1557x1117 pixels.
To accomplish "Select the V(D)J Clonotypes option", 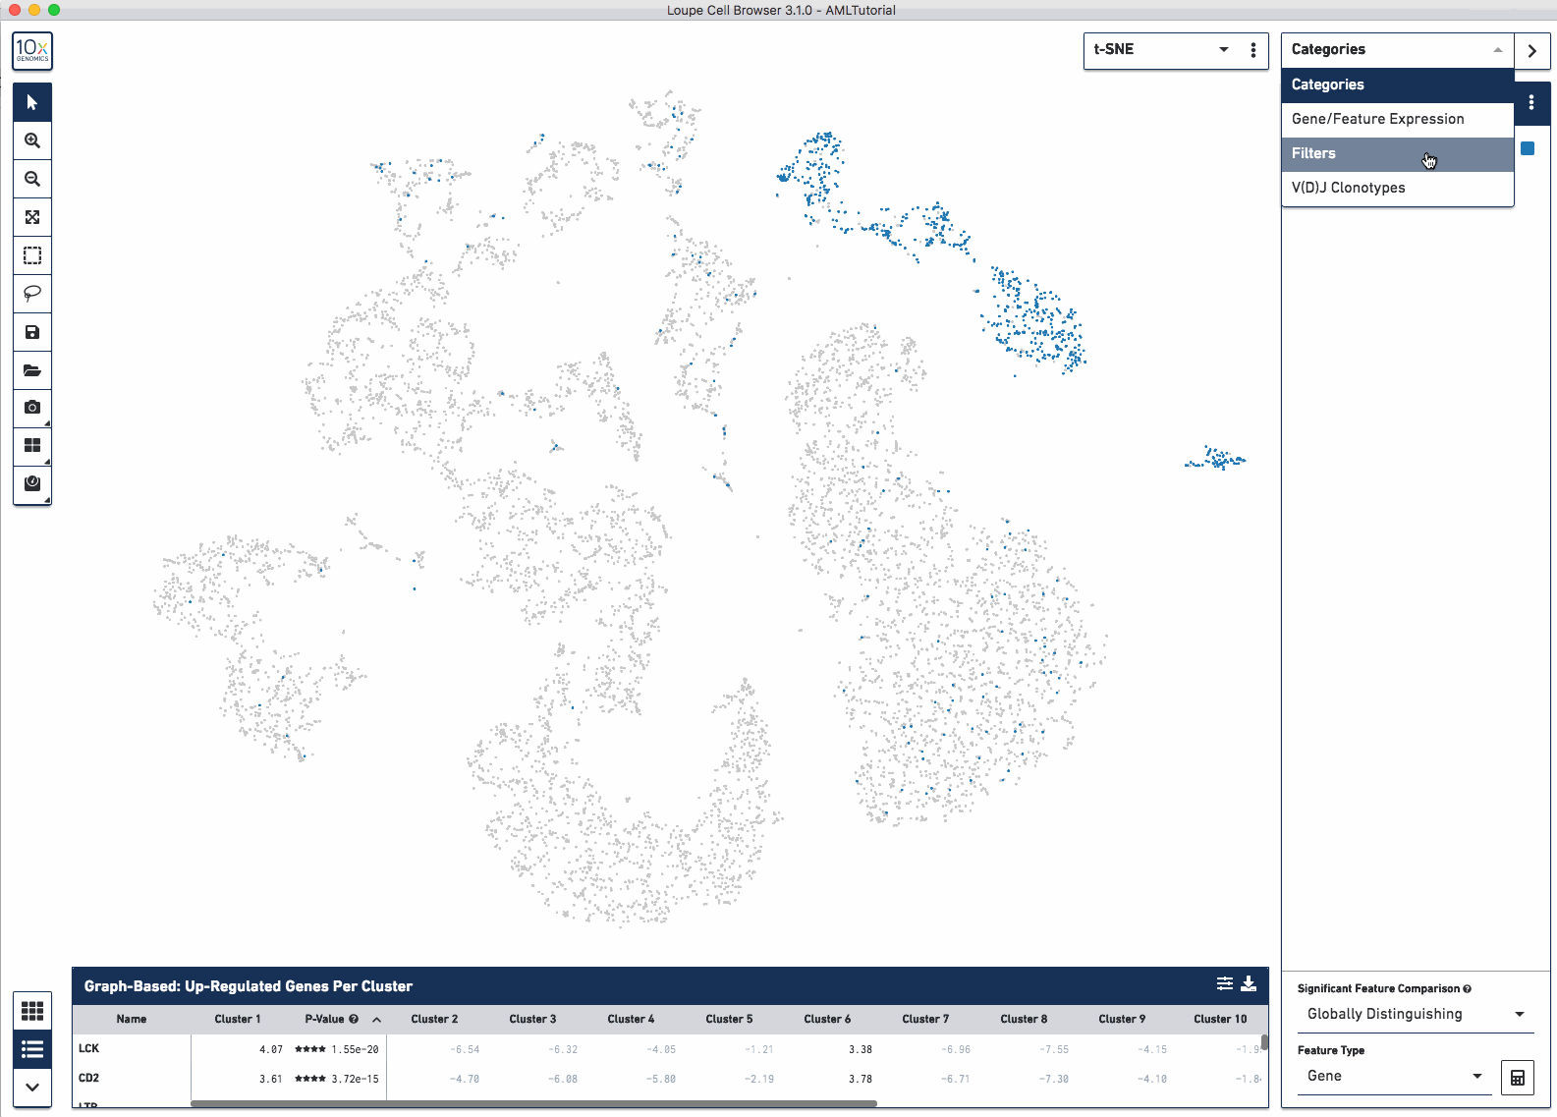I will click(1397, 189).
